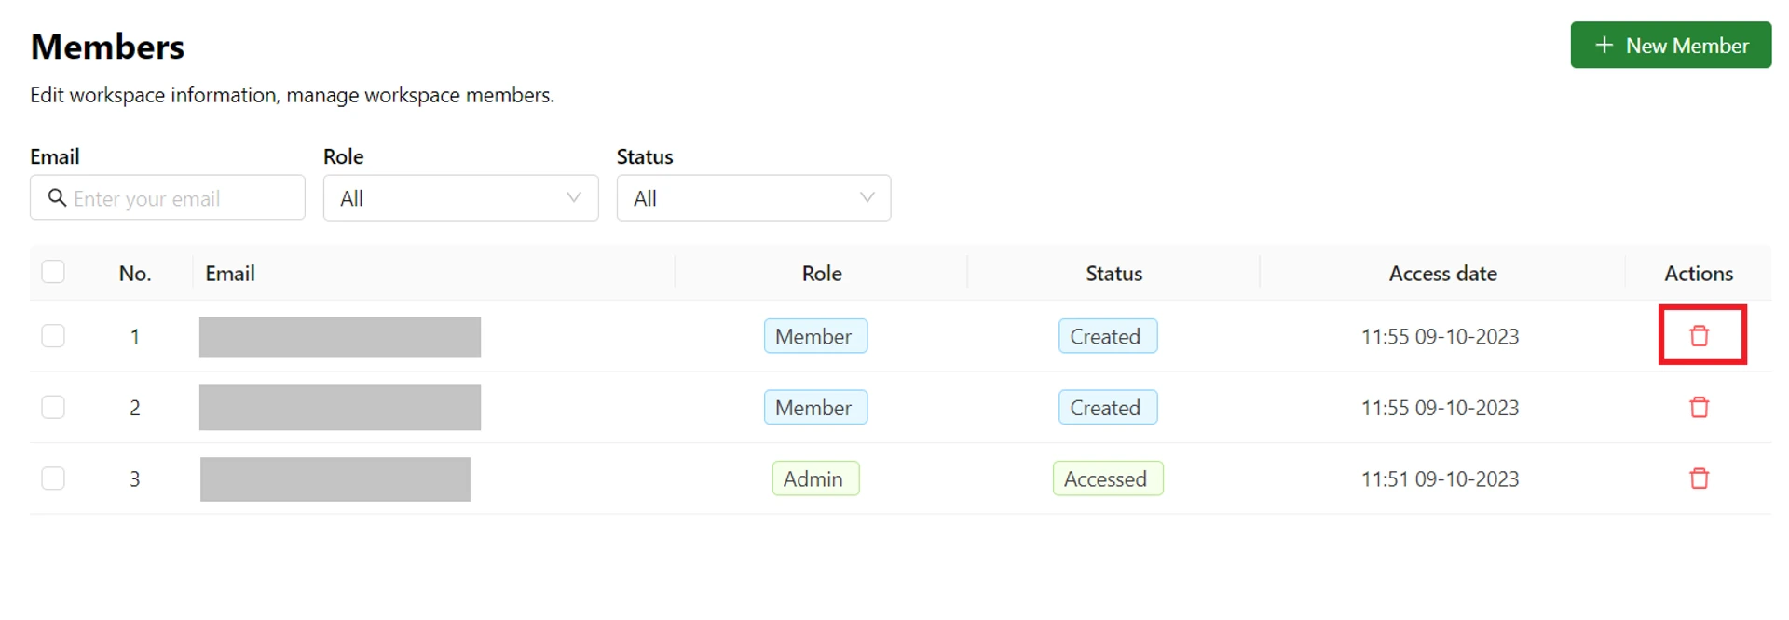Click the Email column header
This screenshot has height=620, width=1789.
(x=230, y=274)
